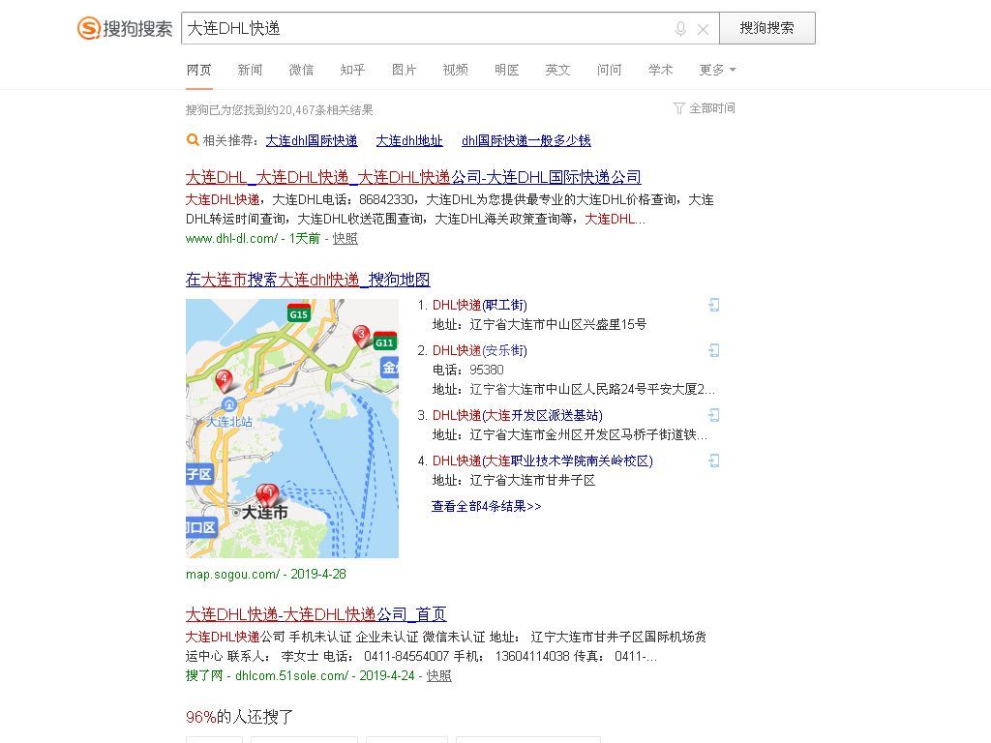The height and width of the screenshot is (743, 991).
Task: Select the 网页 tab
Action: [199, 70]
